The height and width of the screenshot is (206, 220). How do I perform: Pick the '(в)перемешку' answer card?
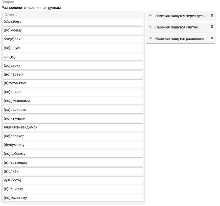(73, 162)
